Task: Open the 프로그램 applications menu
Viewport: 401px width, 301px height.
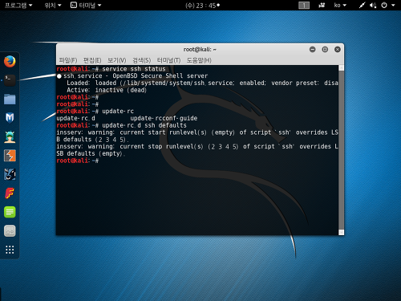Action: pyautogui.click(x=18, y=5)
